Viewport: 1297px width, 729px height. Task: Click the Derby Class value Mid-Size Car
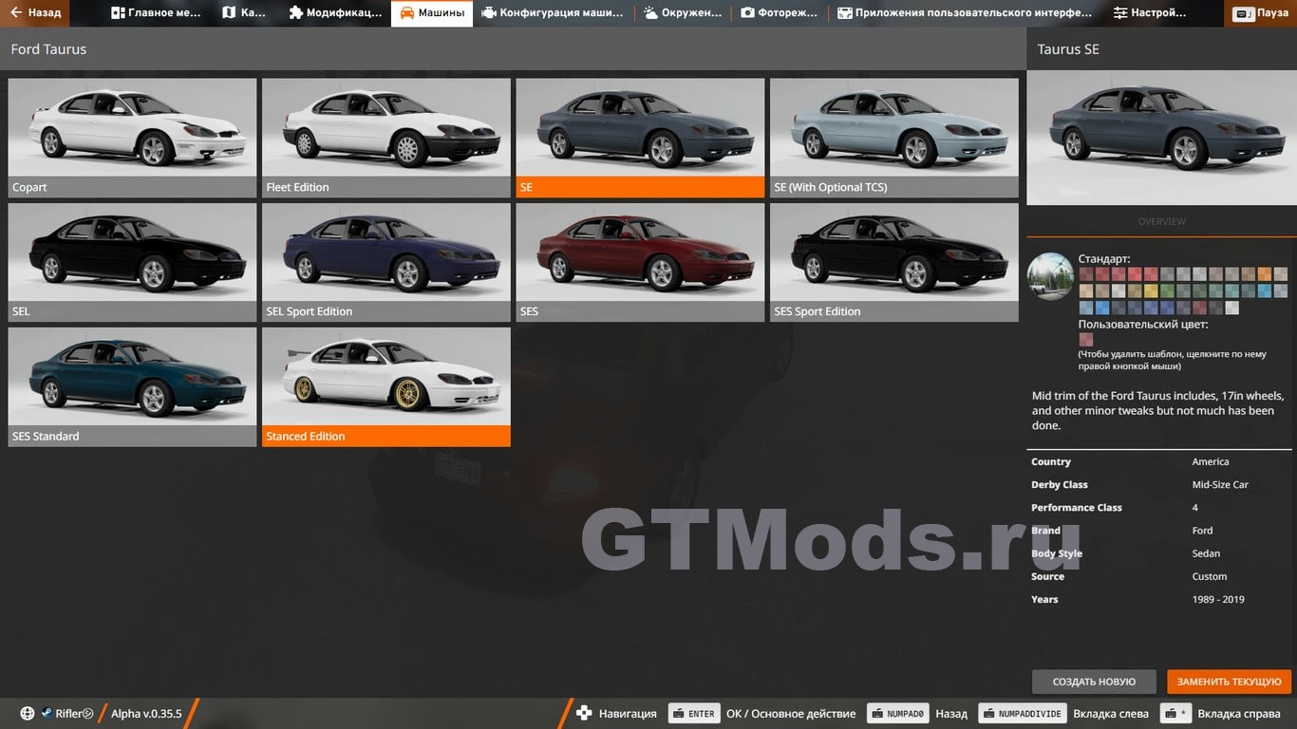pyautogui.click(x=1220, y=484)
